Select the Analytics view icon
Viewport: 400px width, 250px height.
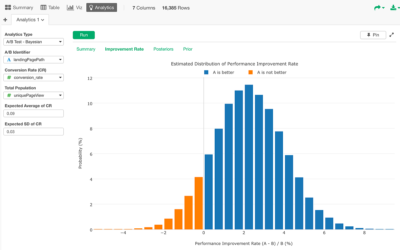click(x=101, y=7)
